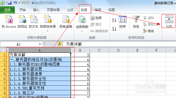The width and height of the screenshot is (176, 98).
Task: Select column A header
Action: click(39, 50)
